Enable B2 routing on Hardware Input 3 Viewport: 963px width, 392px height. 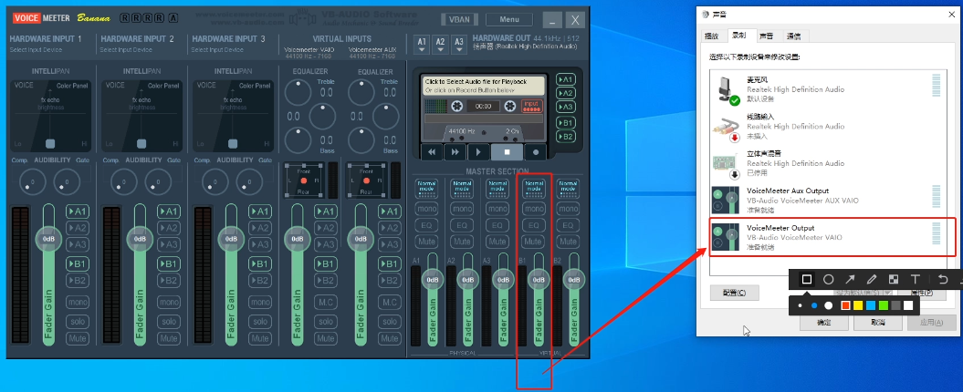260,281
